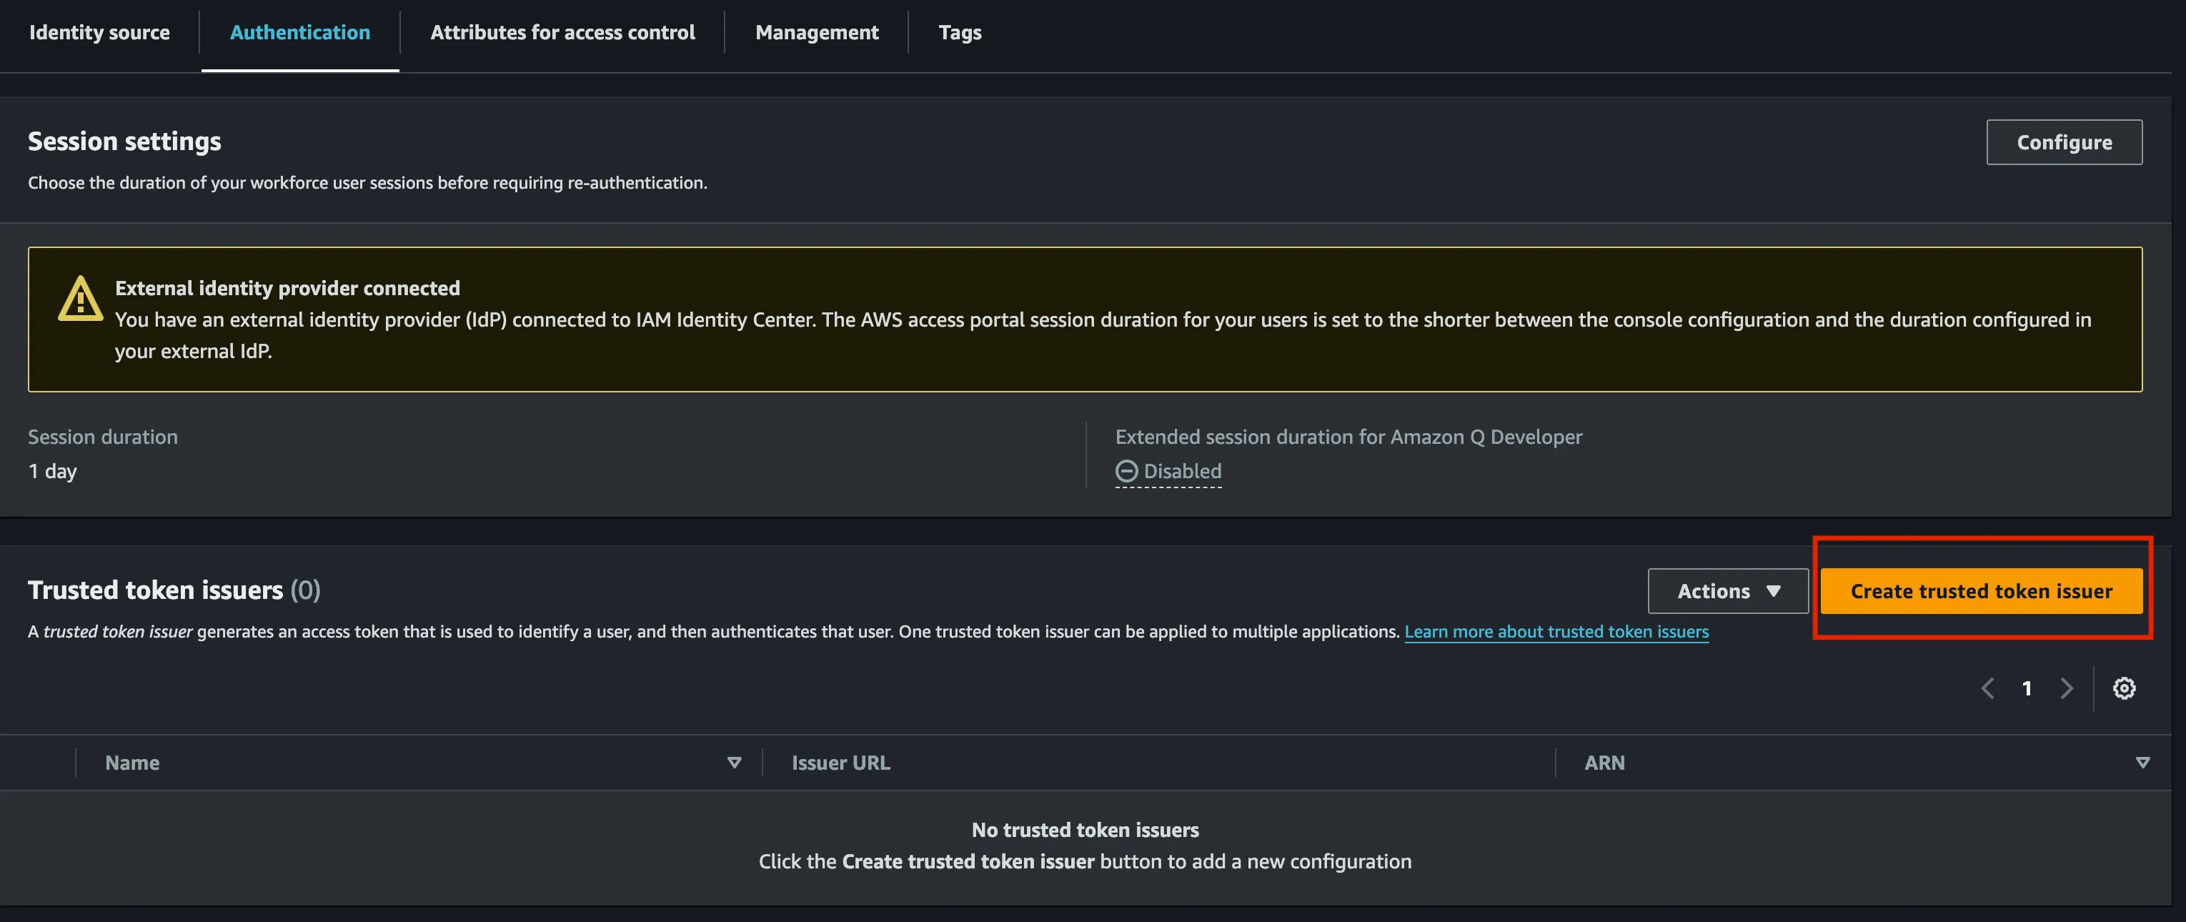
Task: Open Learn more about trusted token issuers
Action: point(1556,632)
